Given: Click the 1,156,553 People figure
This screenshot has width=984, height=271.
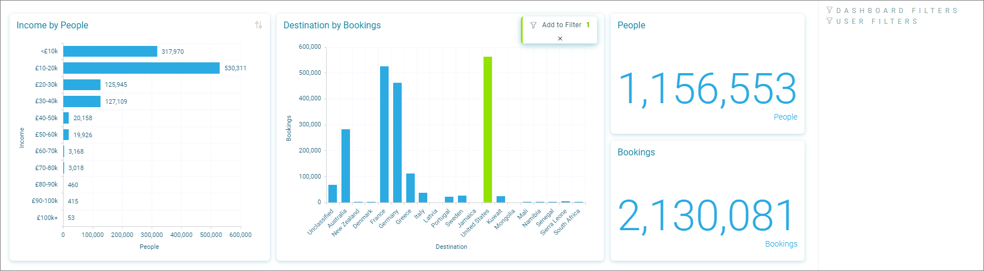Looking at the screenshot, I should pos(707,89).
